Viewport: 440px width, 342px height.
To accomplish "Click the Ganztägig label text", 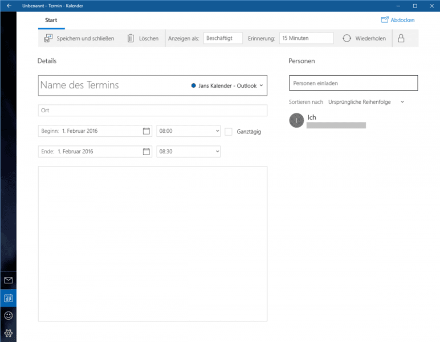I will 249,132.
